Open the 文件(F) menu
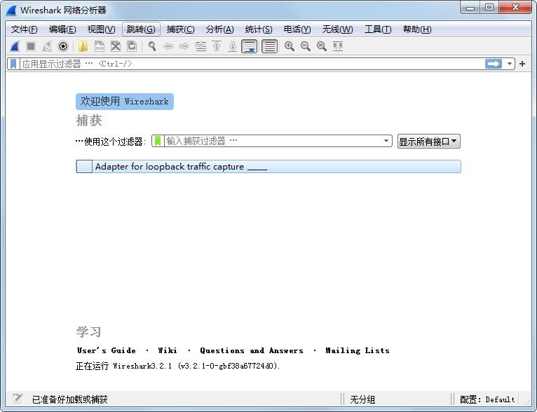The image size is (537, 412). pyautogui.click(x=24, y=29)
